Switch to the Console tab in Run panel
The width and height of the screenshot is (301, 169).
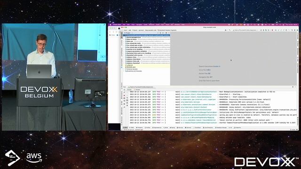click(129, 90)
